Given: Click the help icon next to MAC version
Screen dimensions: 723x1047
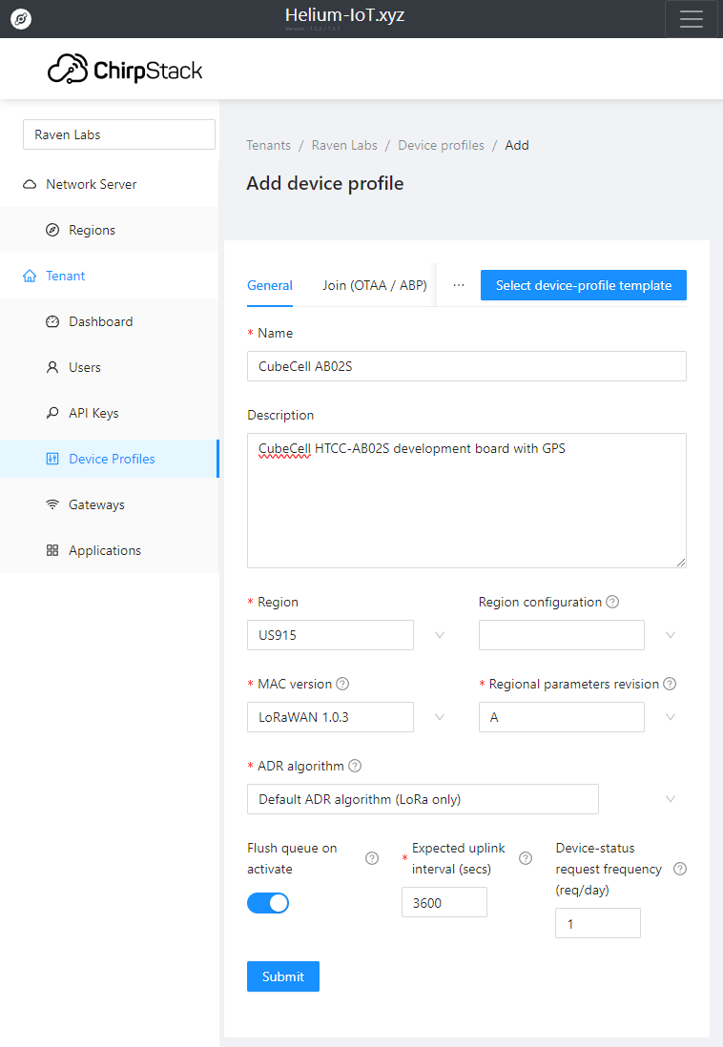Looking at the screenshot, I should 342,684.
